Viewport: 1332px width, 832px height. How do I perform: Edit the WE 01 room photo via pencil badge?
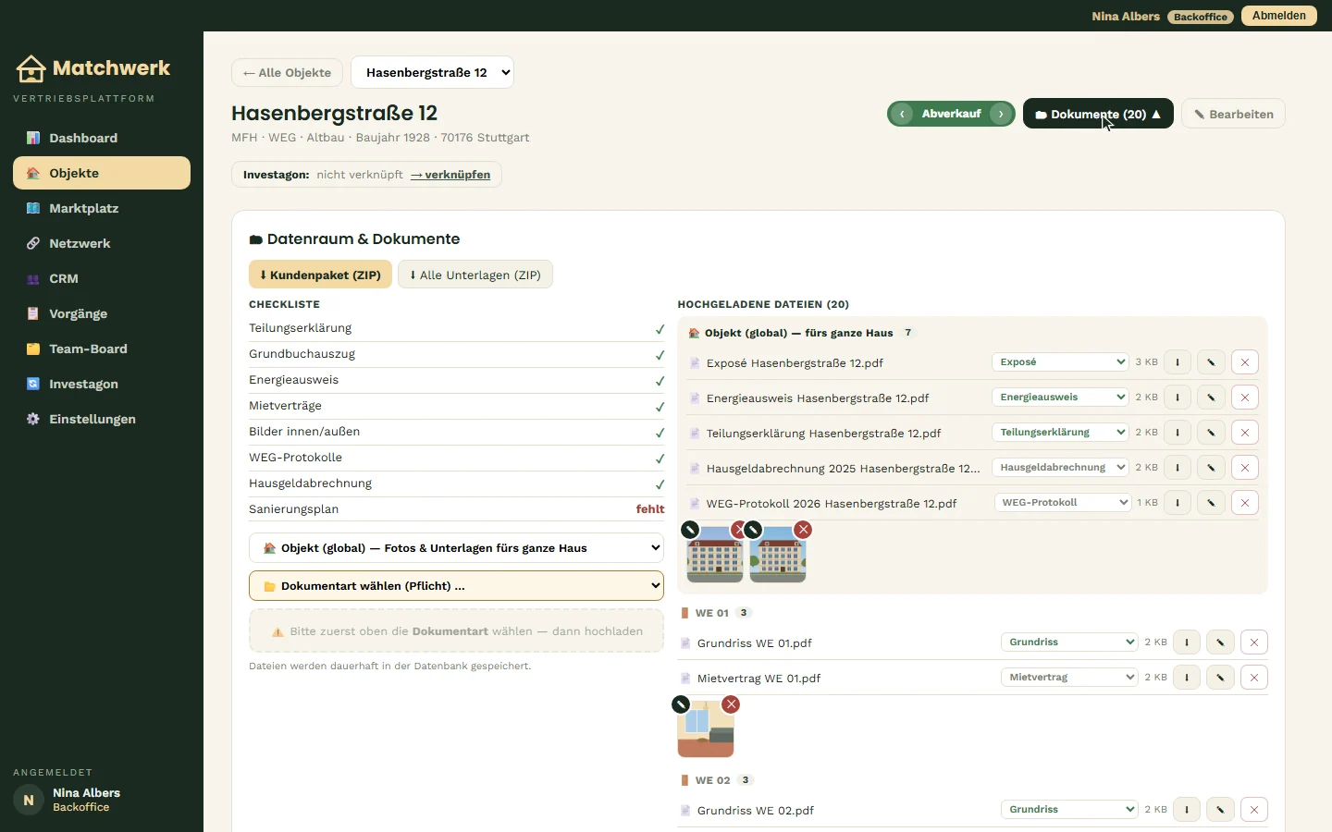coord(681,704)
